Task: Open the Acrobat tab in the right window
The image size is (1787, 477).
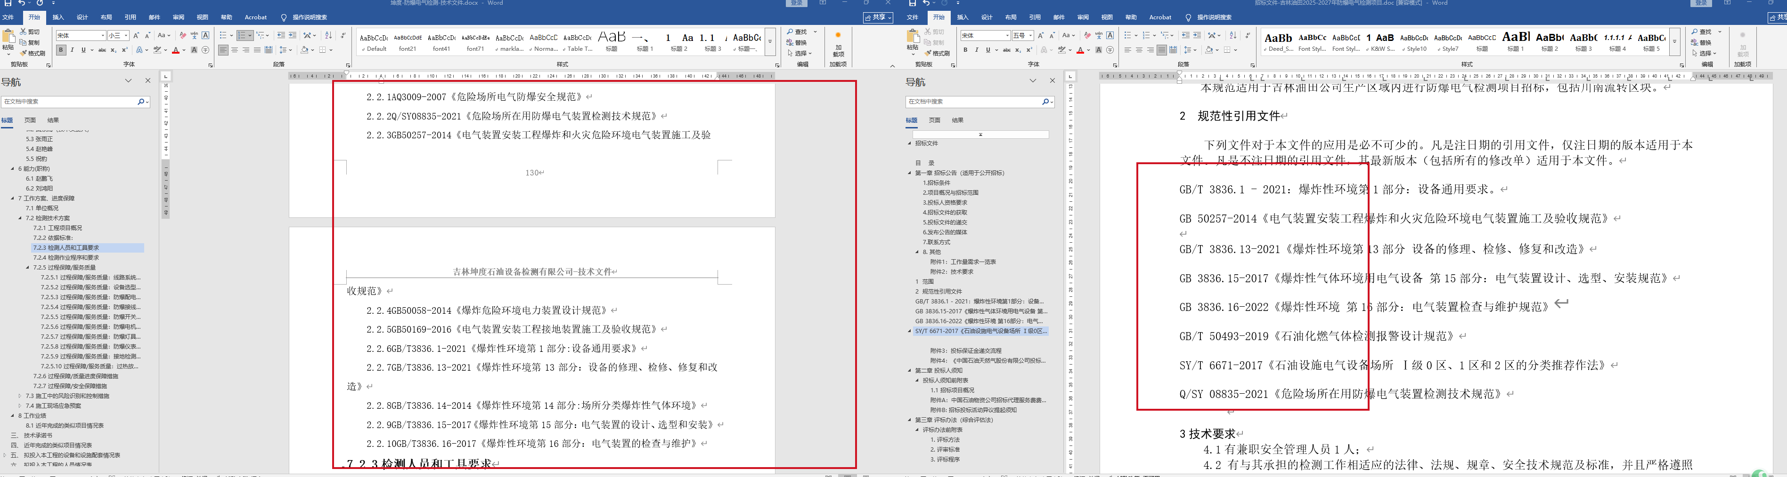Action: click(x=1160, y=17)
